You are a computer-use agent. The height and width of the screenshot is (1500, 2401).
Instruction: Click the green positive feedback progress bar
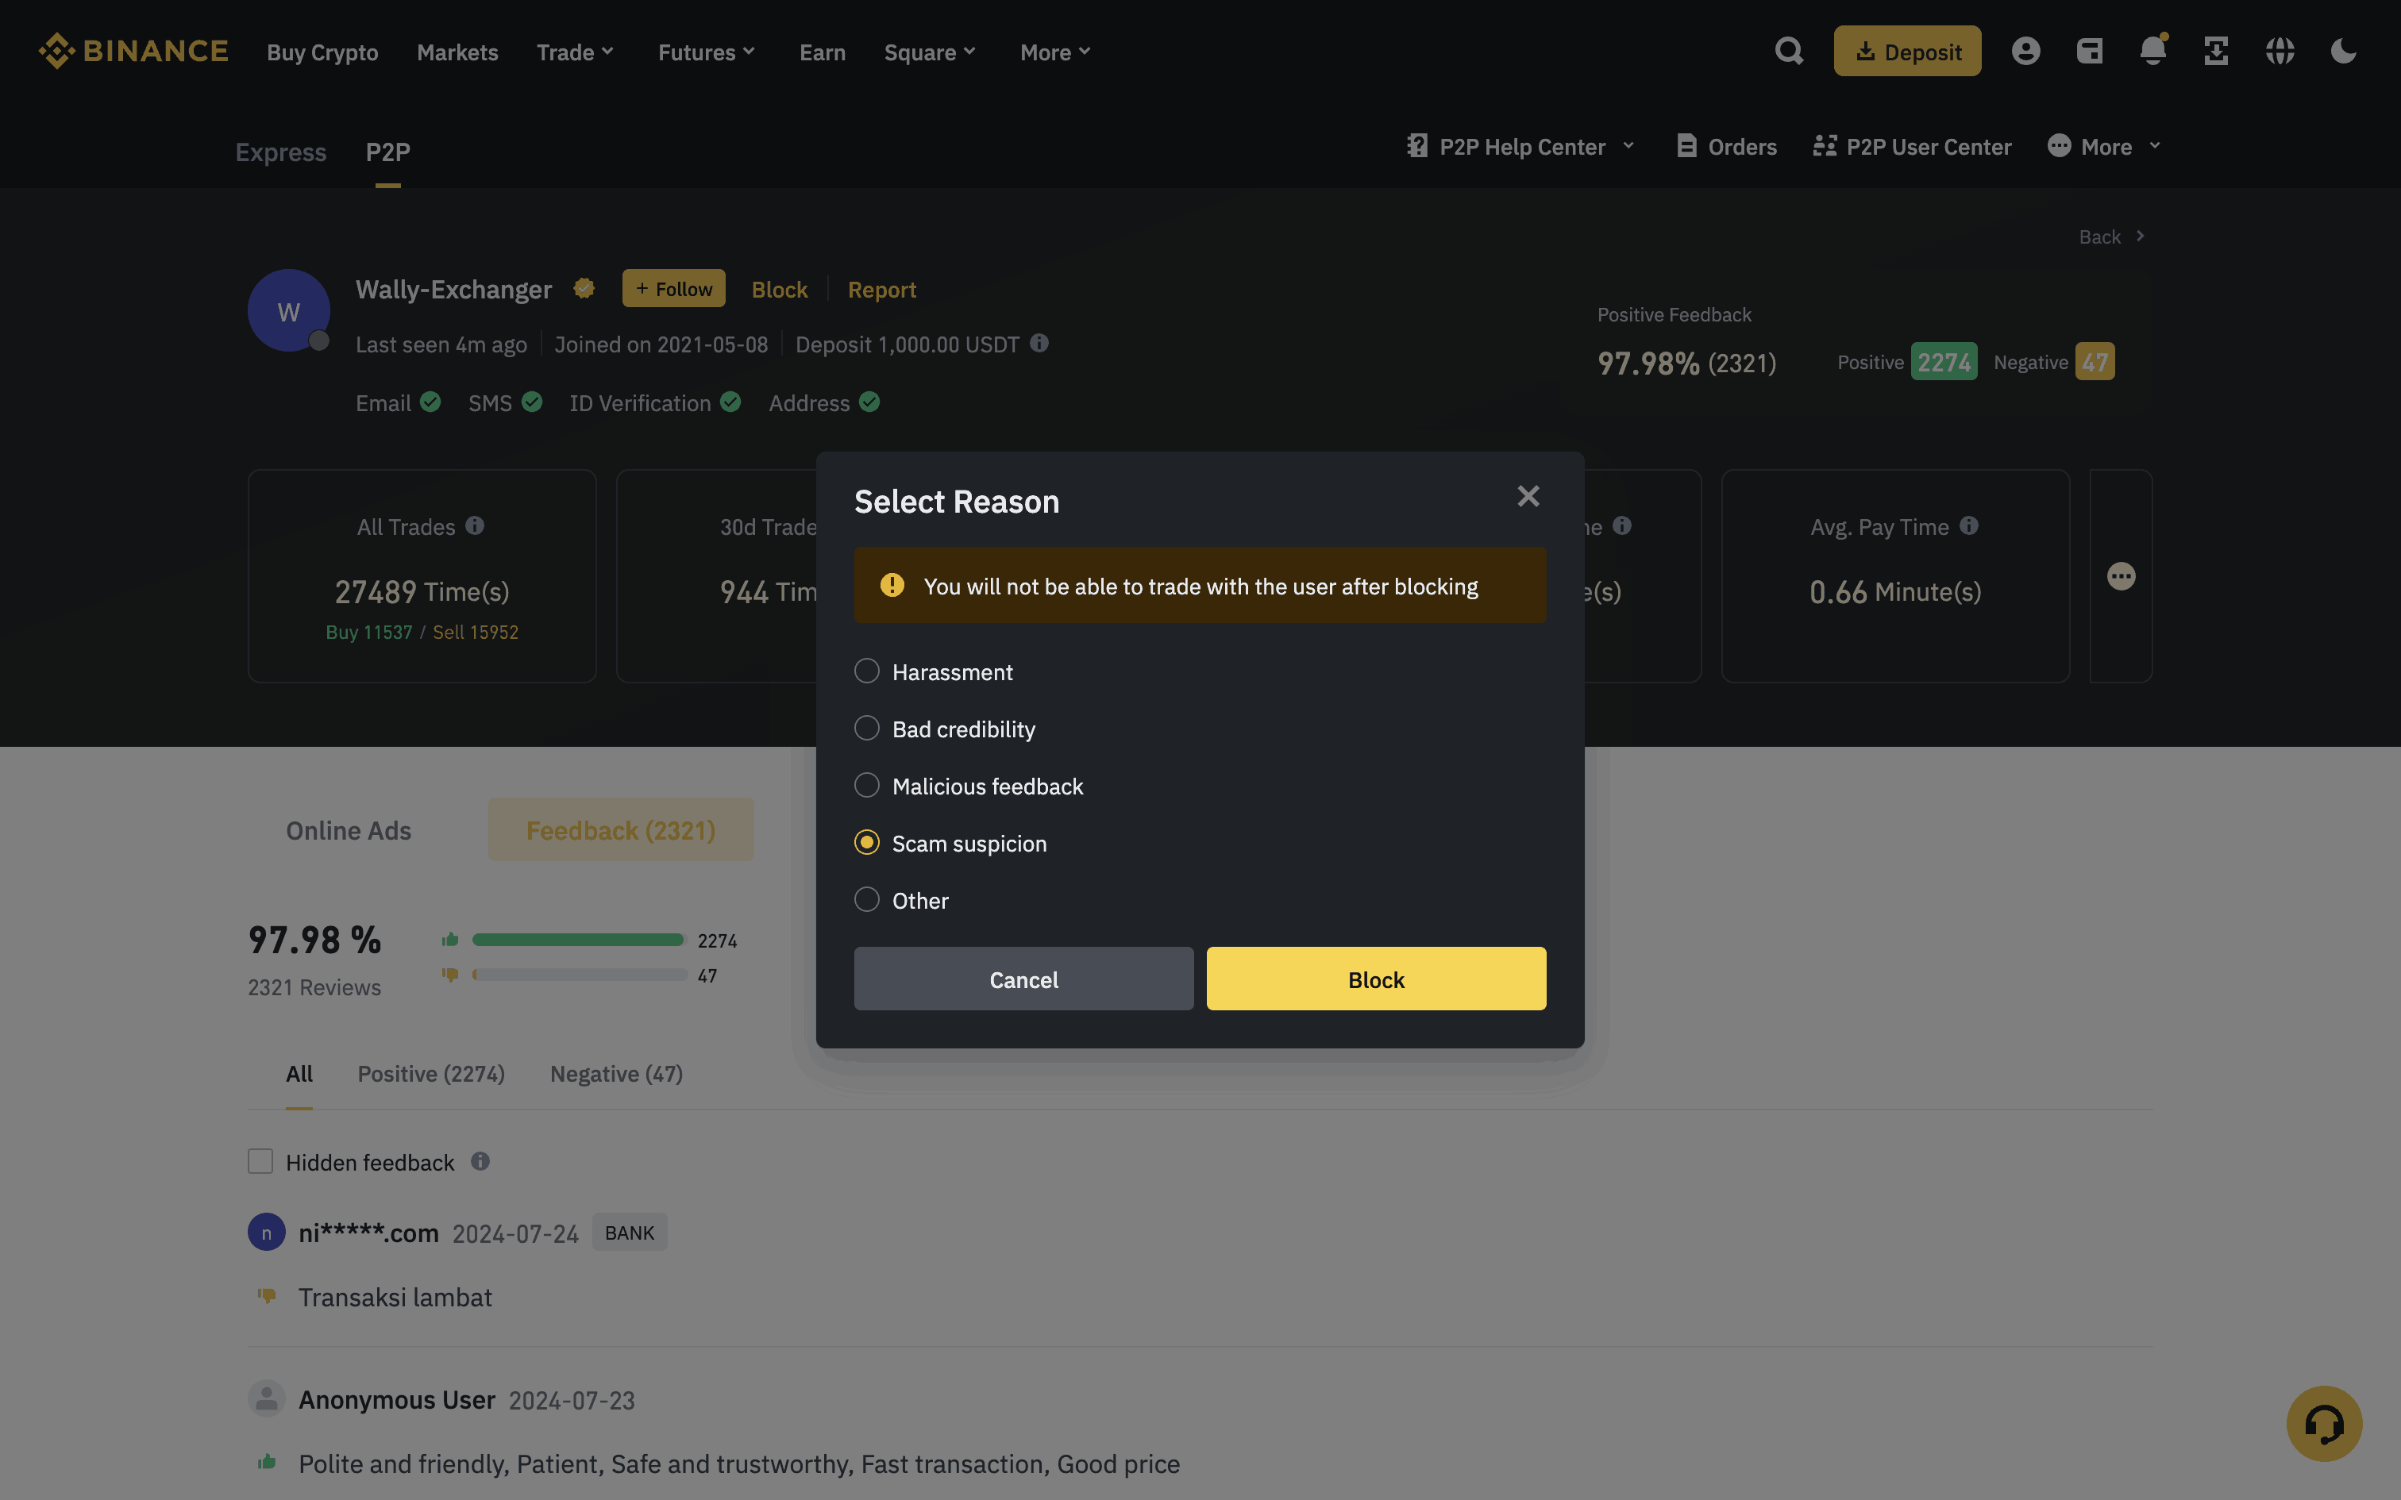pyautogui.click(x=577, y=940)
